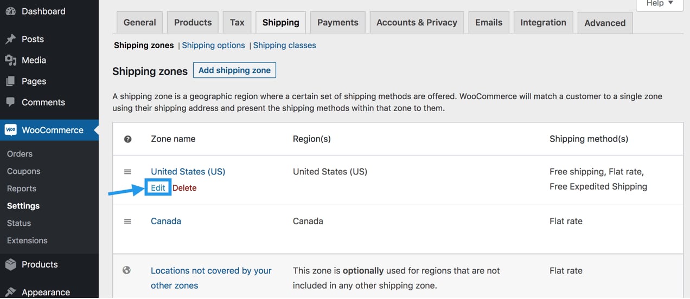Open the Shipping classes sub-section
Viewport: 690px width, 299px height.
click(284, 45)
